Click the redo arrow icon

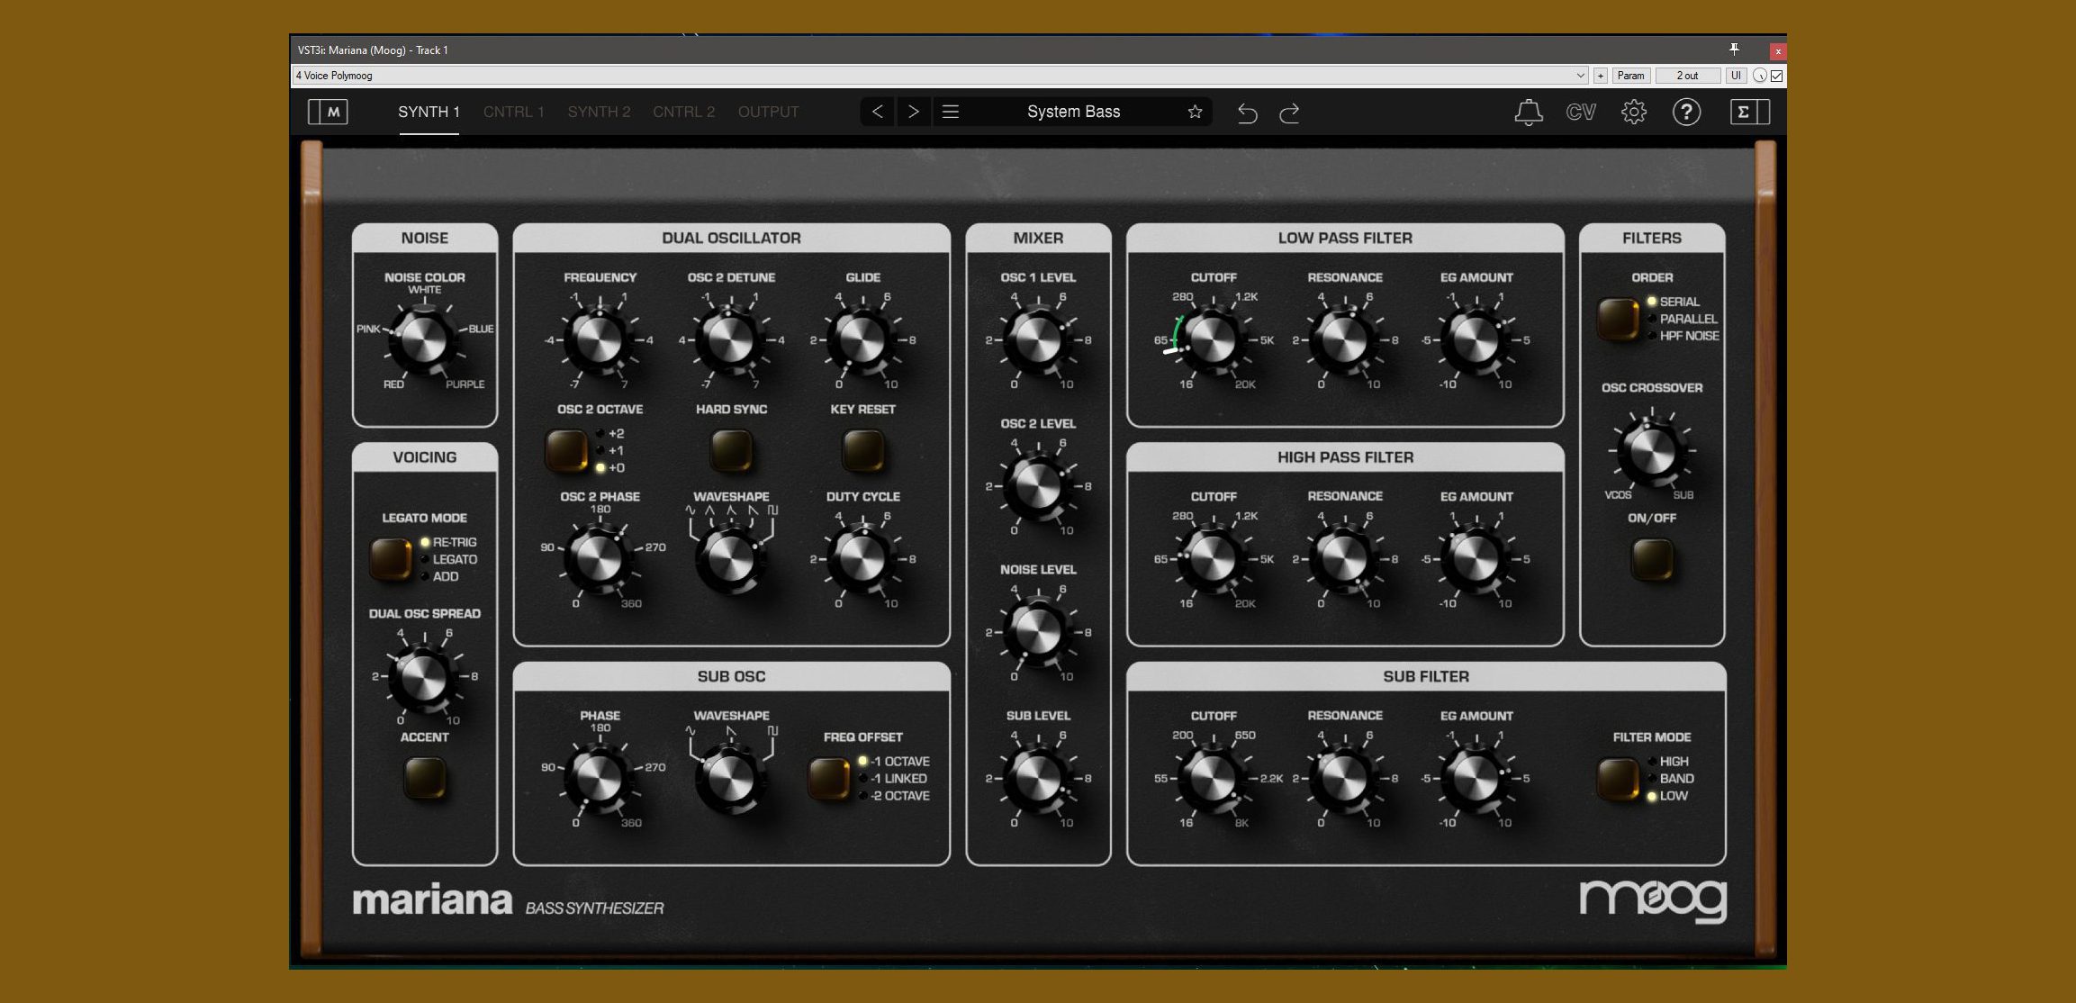point(1289,113)
